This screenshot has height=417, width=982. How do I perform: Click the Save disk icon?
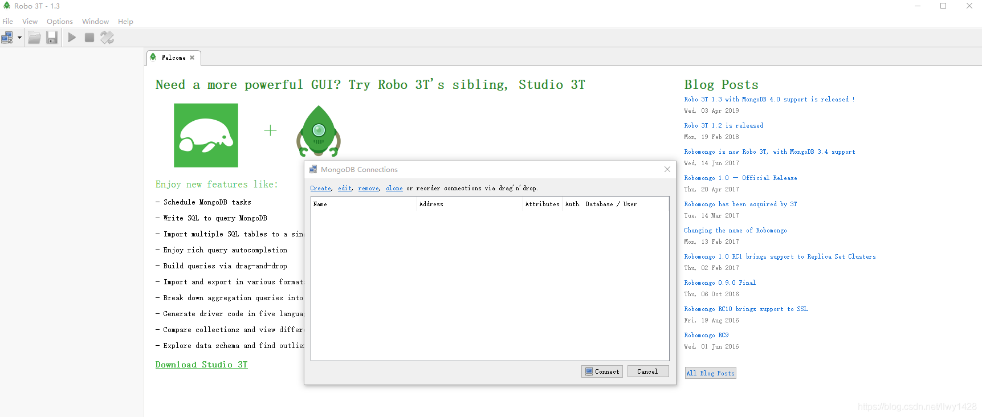pos(52,38)
